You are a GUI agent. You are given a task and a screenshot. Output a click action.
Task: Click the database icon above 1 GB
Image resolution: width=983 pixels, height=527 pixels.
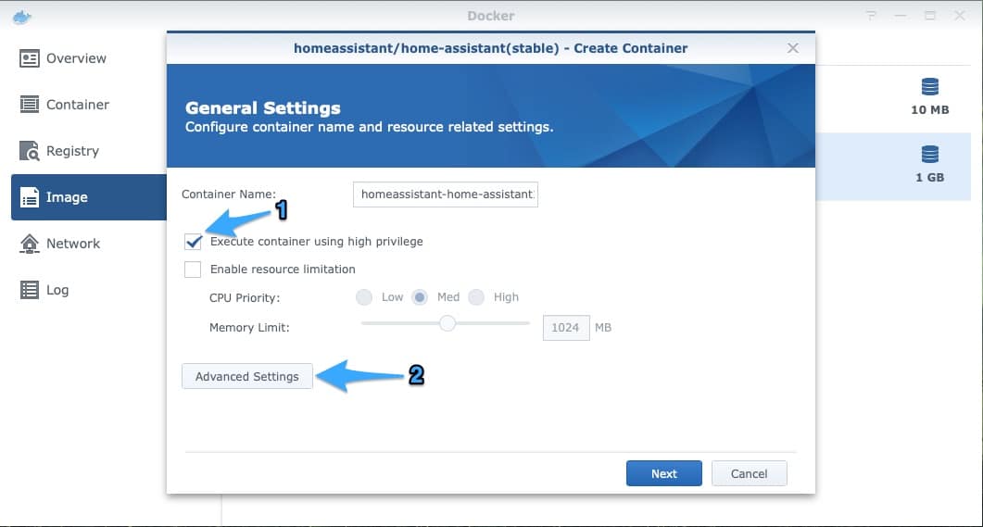tap(929, 154)
